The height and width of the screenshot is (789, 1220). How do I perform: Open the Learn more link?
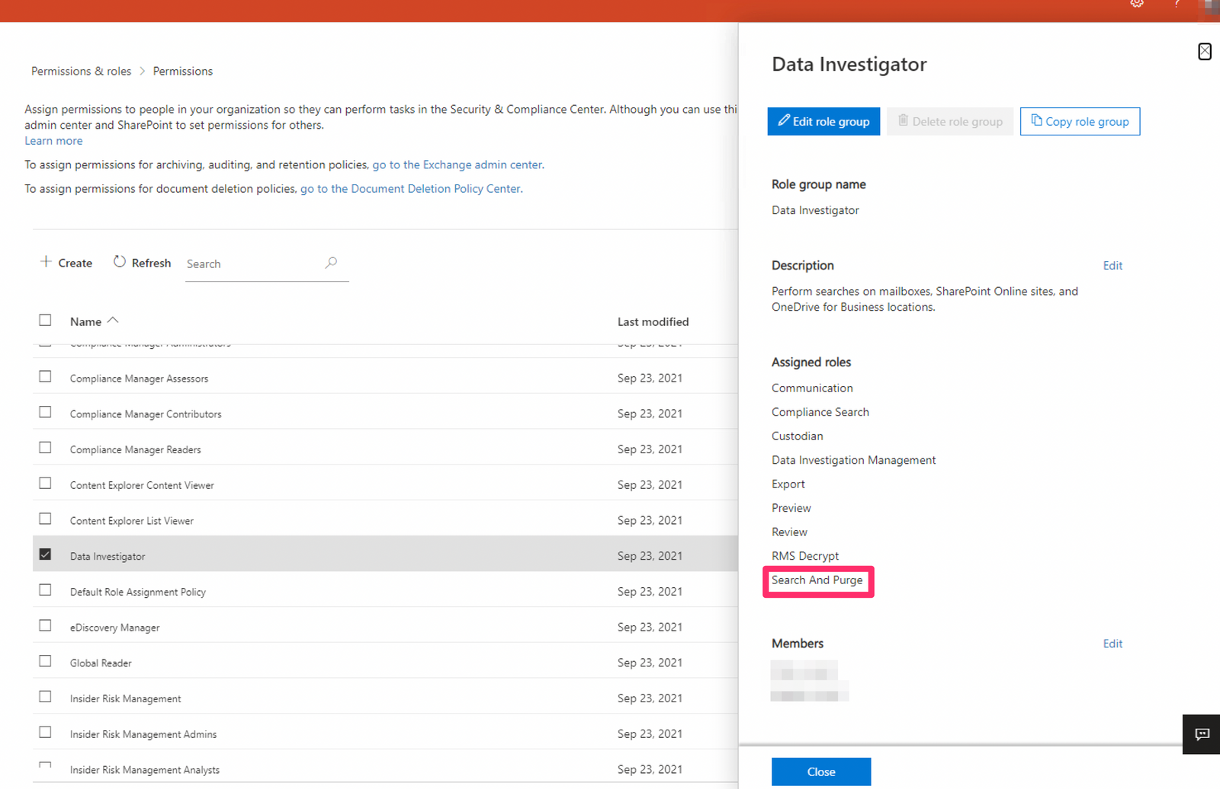tap(53, 140)
